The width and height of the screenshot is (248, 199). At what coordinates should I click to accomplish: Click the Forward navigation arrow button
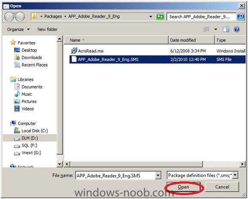[x=20, y=17]
